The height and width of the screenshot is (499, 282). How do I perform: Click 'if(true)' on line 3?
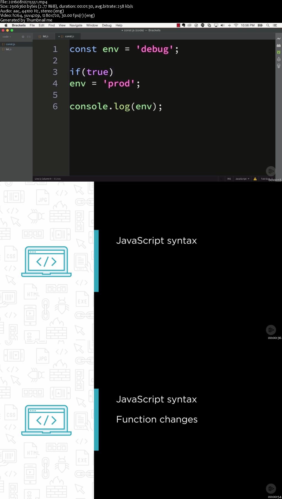(91, 72)
